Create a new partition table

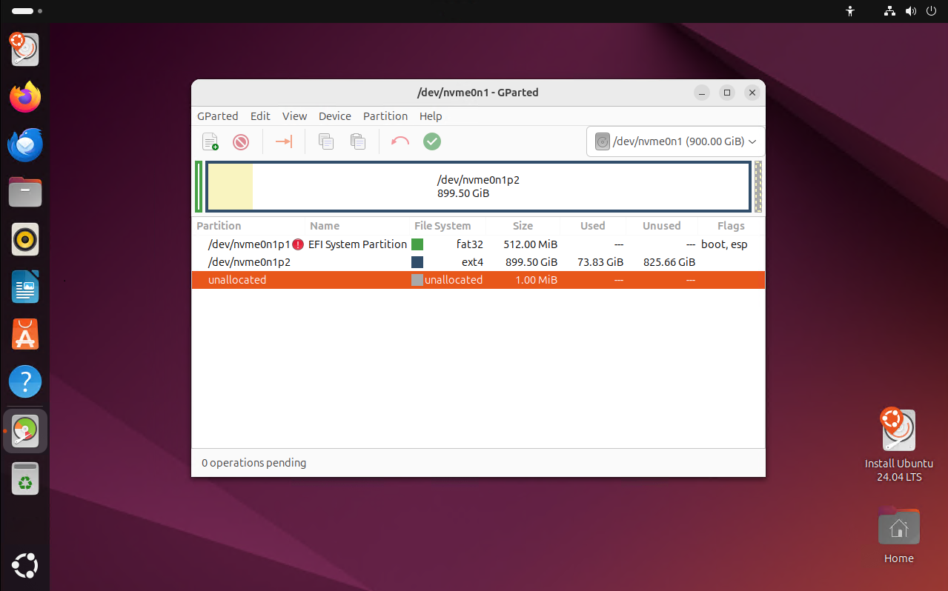tap(210, 141)
